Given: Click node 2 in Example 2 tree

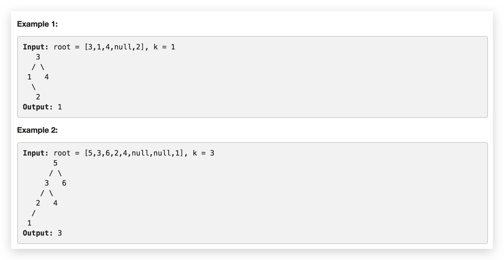Looking at the screenshot, I should (38, 203).
